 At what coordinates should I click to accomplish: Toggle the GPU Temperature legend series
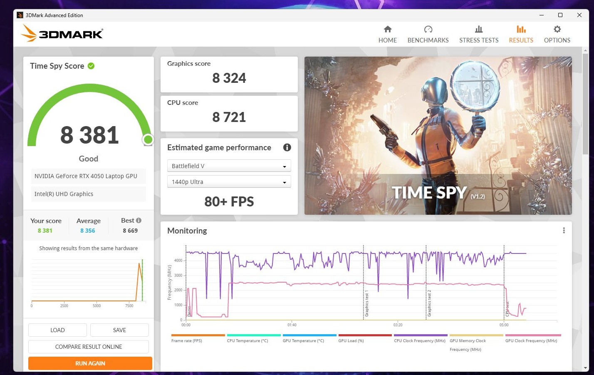coord(303,340)
